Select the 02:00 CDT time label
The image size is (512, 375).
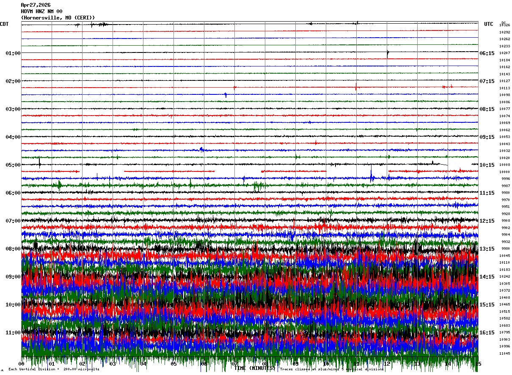pos(13,81)
